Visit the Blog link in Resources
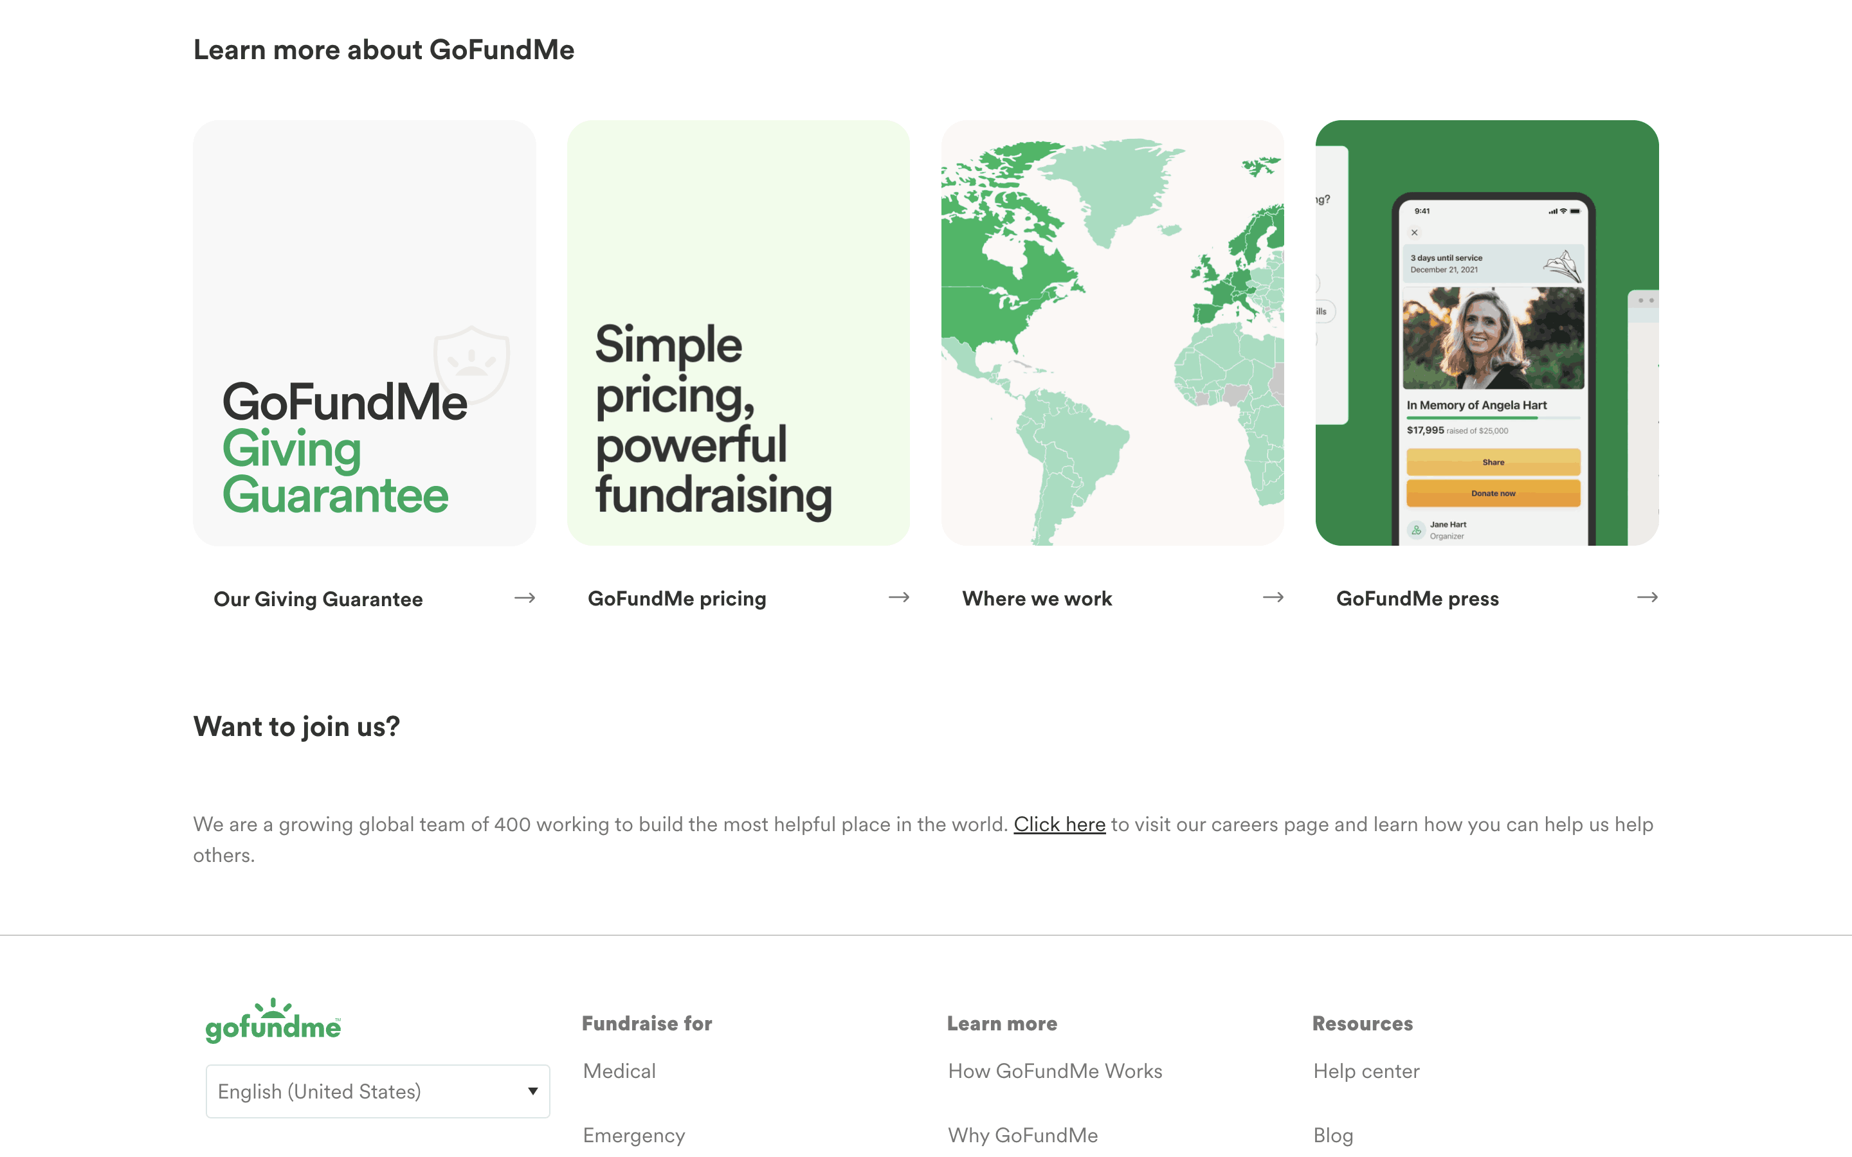The height and width of the screenshot is (1157, 1852). pyautogui.click(x=1333, y=1136)
